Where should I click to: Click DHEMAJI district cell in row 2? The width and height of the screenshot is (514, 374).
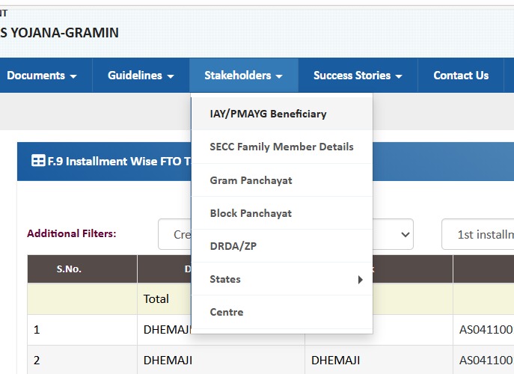[x=221, y=360]
